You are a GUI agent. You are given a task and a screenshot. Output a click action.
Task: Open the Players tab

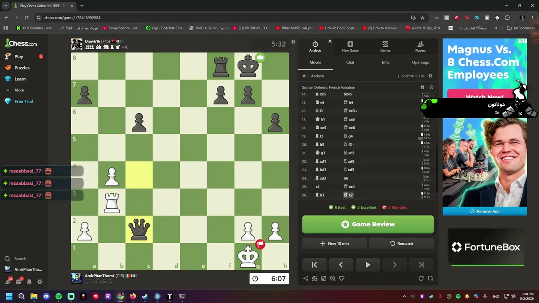pyautogui.click(x=420, y=47)
